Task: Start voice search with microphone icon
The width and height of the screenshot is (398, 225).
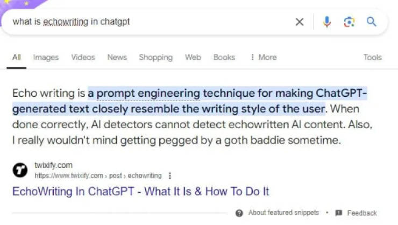Action: pos(326,22)
